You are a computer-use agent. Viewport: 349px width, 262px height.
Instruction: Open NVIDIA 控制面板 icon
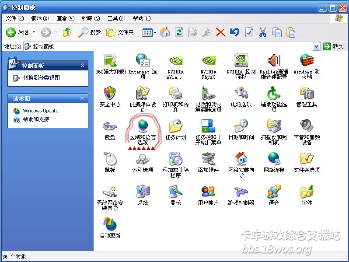tap(241, 60)
